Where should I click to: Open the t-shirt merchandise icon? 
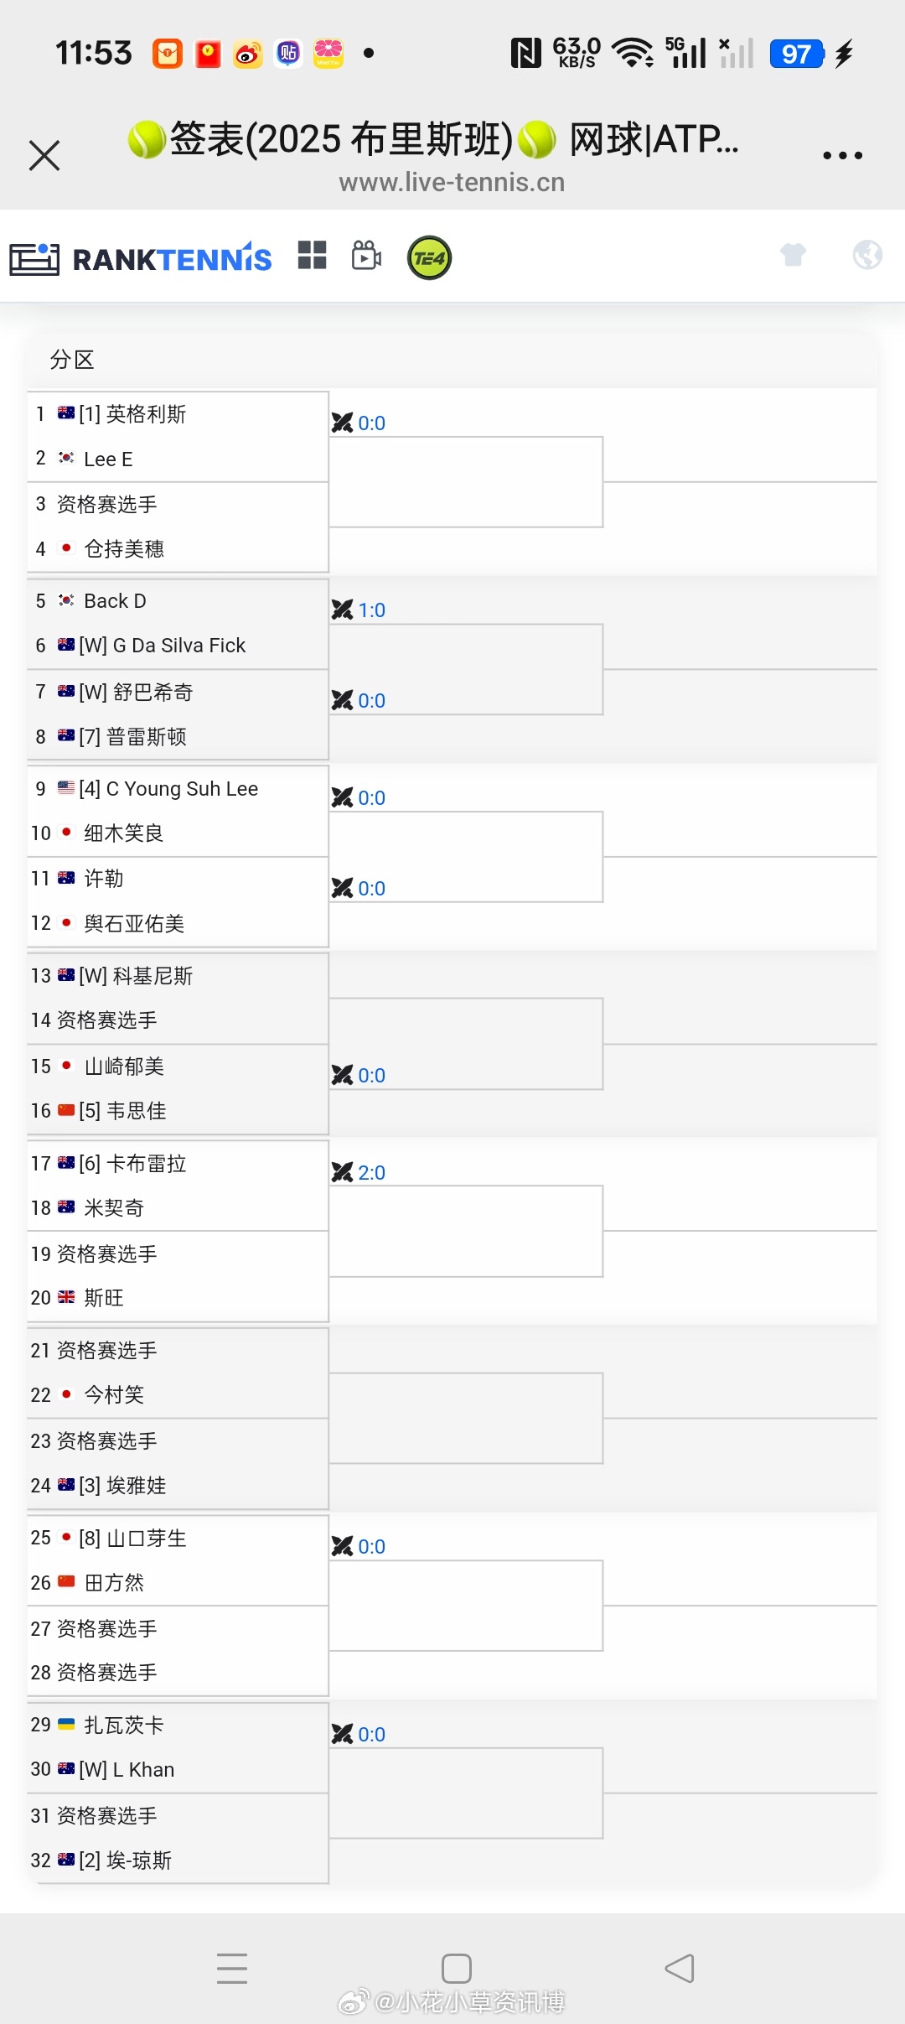794,254
